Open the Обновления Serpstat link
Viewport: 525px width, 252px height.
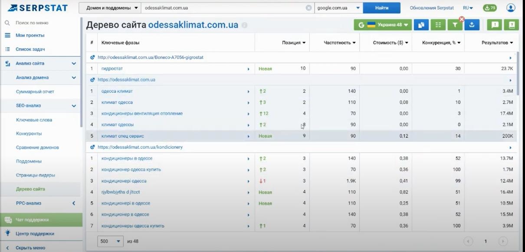pyautogui.click(x=432, y=8)
